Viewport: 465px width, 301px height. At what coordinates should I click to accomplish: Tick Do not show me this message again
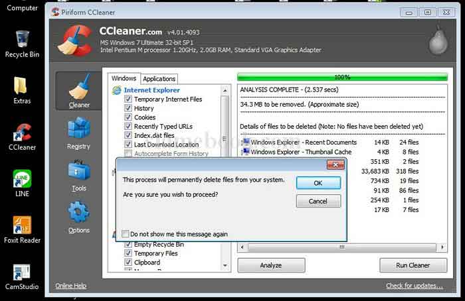(125, 234)
